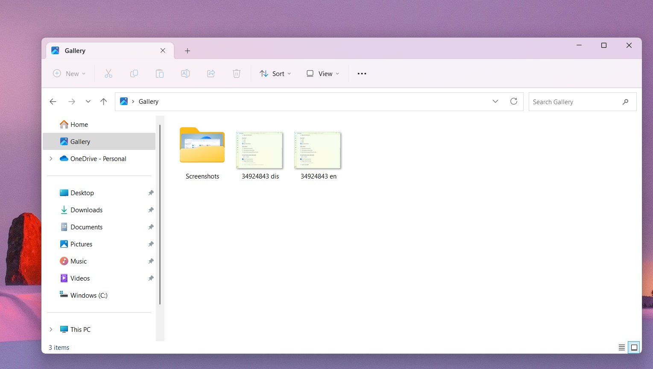Click the Delete trash can icon
Screen dimensions: 653x369
tap(237, 73)
